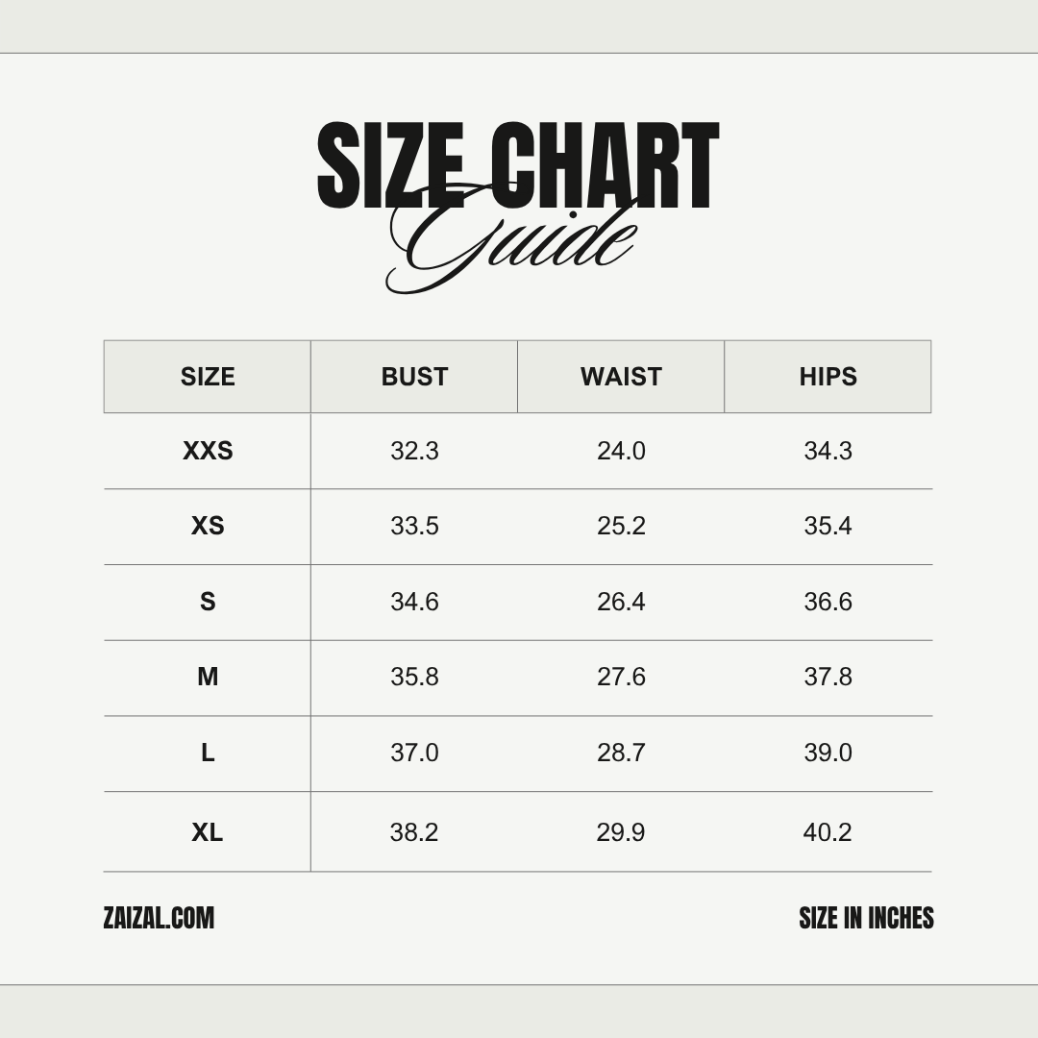Click the HIPS column header
Screen dimensions: 1038x1038
[x=828, y=377]
